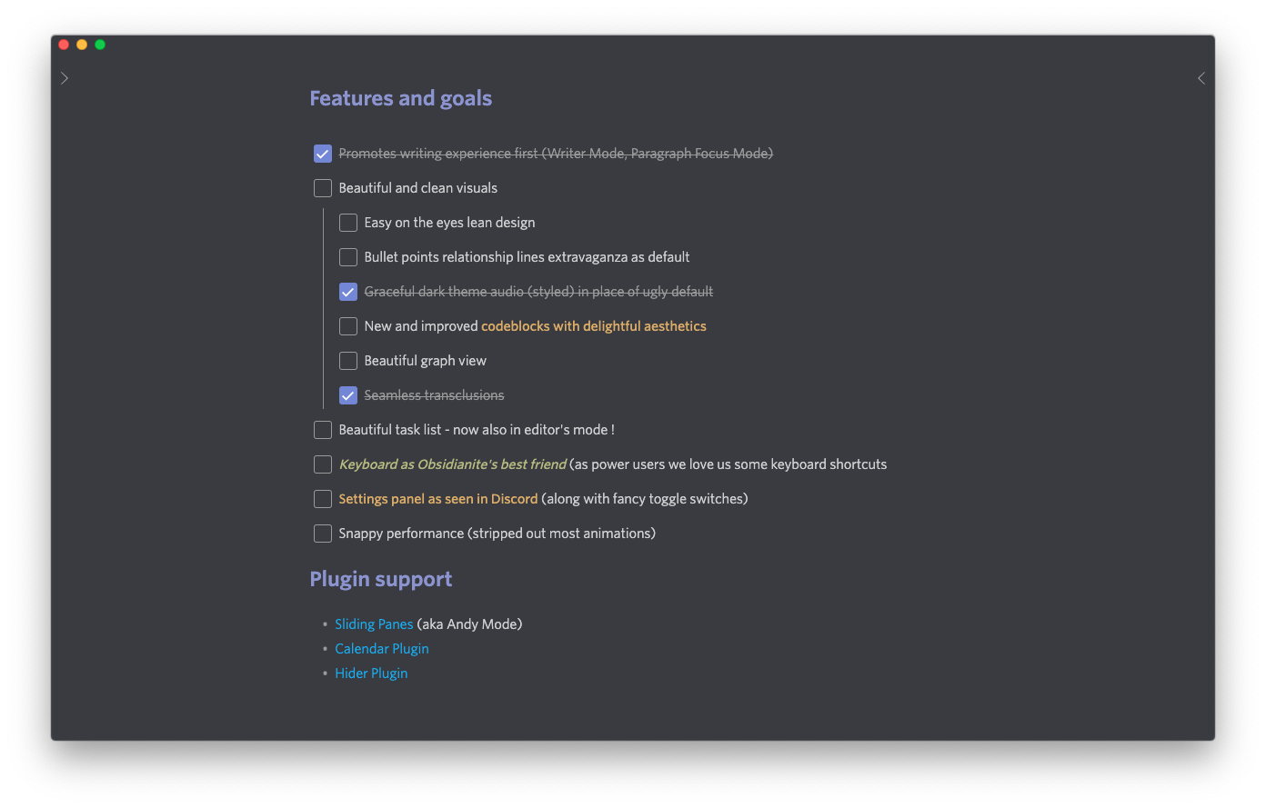Image resolution: width=1266 pixels, height=808 pixels.
Task: Click the 'Features and goals' heading
Action: [401, 98]
